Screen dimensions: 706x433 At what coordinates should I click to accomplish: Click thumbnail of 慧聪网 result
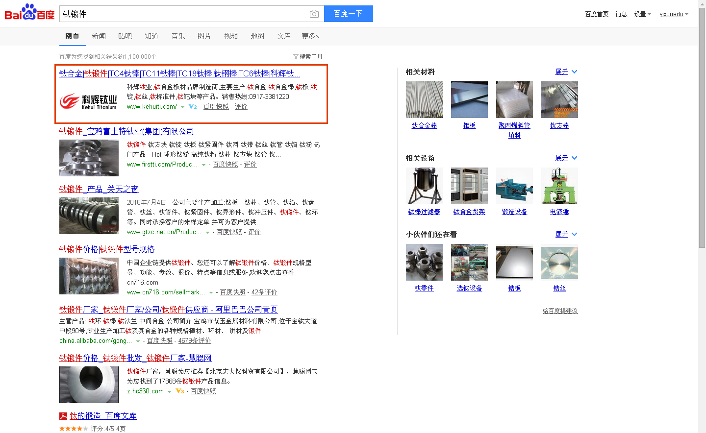[x=89, y=385]
